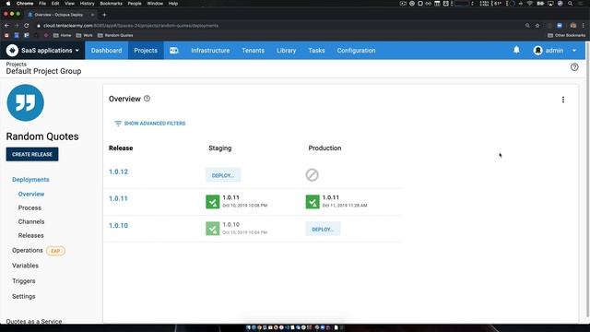Open the Home bookmark folder
Screen dimensions: 590x332
(x=62, y=35)
